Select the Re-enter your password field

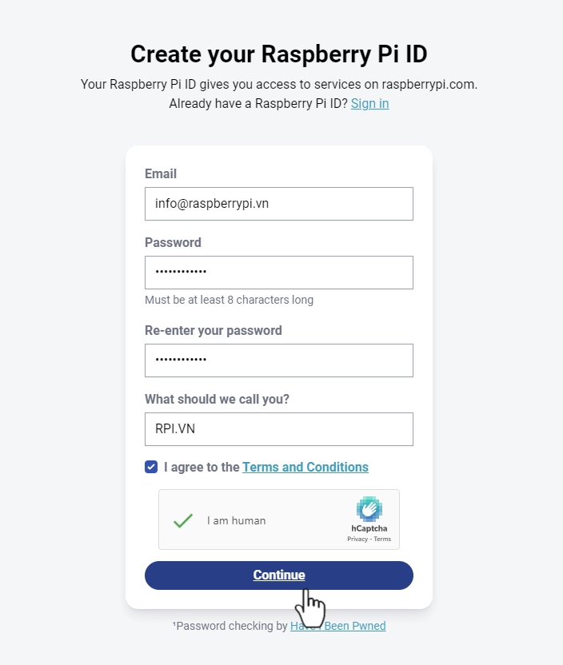pos(278,360)
